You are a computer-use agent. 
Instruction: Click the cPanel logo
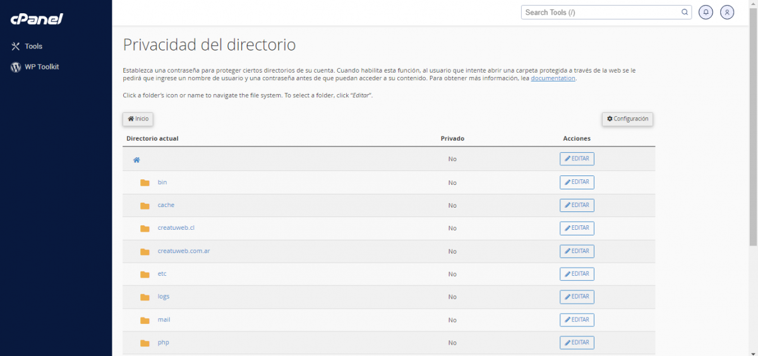tap(37, 19)
